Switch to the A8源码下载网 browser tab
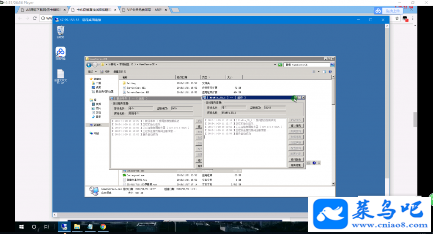 tap(44, 10)
